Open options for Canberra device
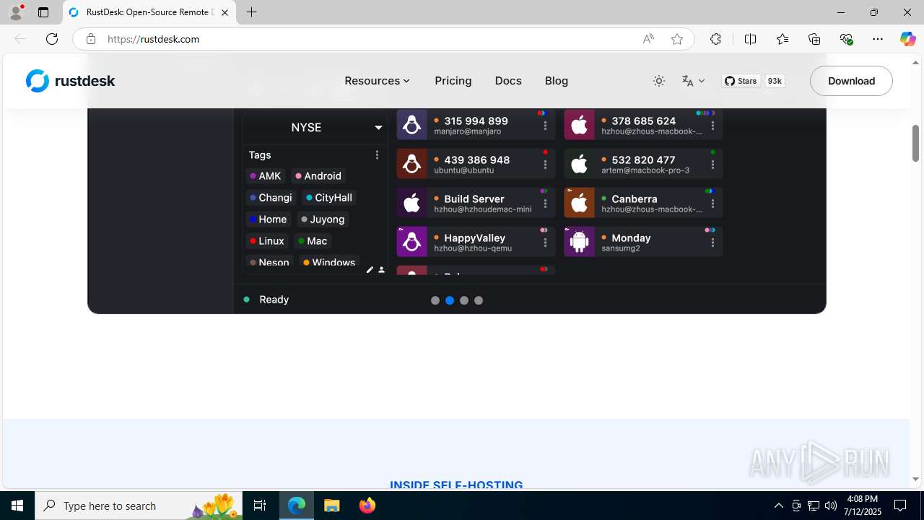The width and height of the screenshot is (924, 520). tap(712, 204)
